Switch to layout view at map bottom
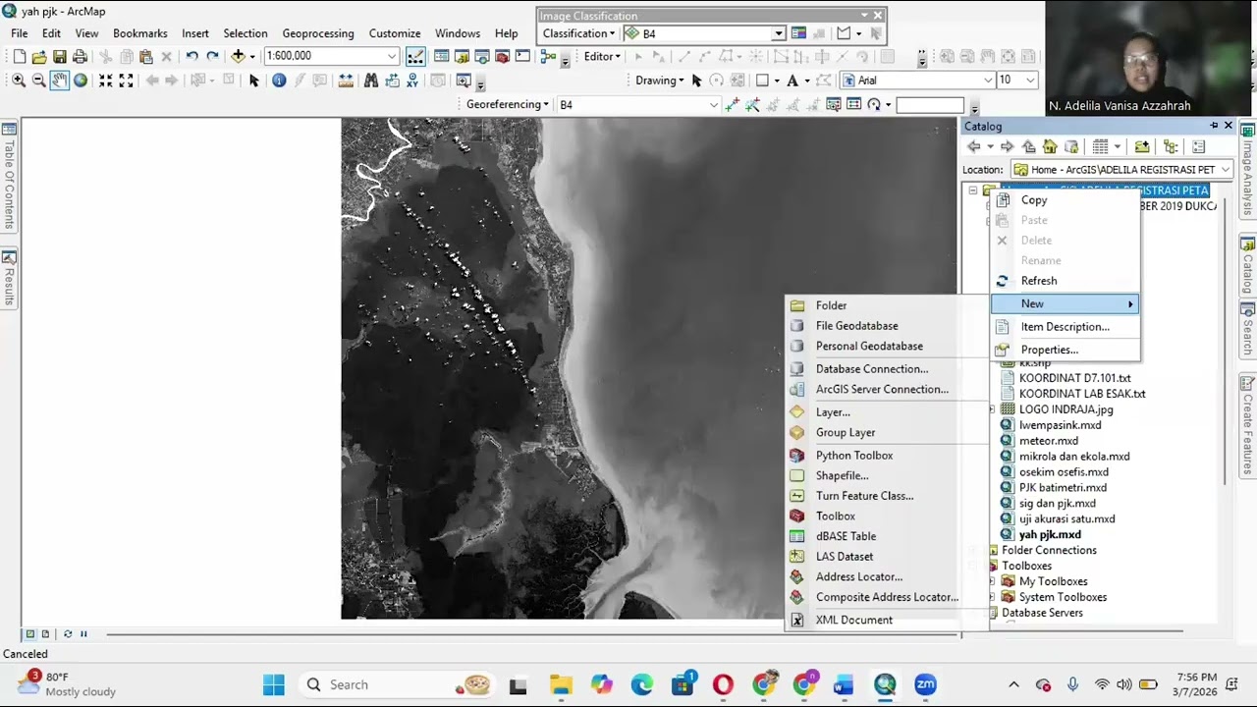This screenshot has width=1257, height=707. click(45, 634)
